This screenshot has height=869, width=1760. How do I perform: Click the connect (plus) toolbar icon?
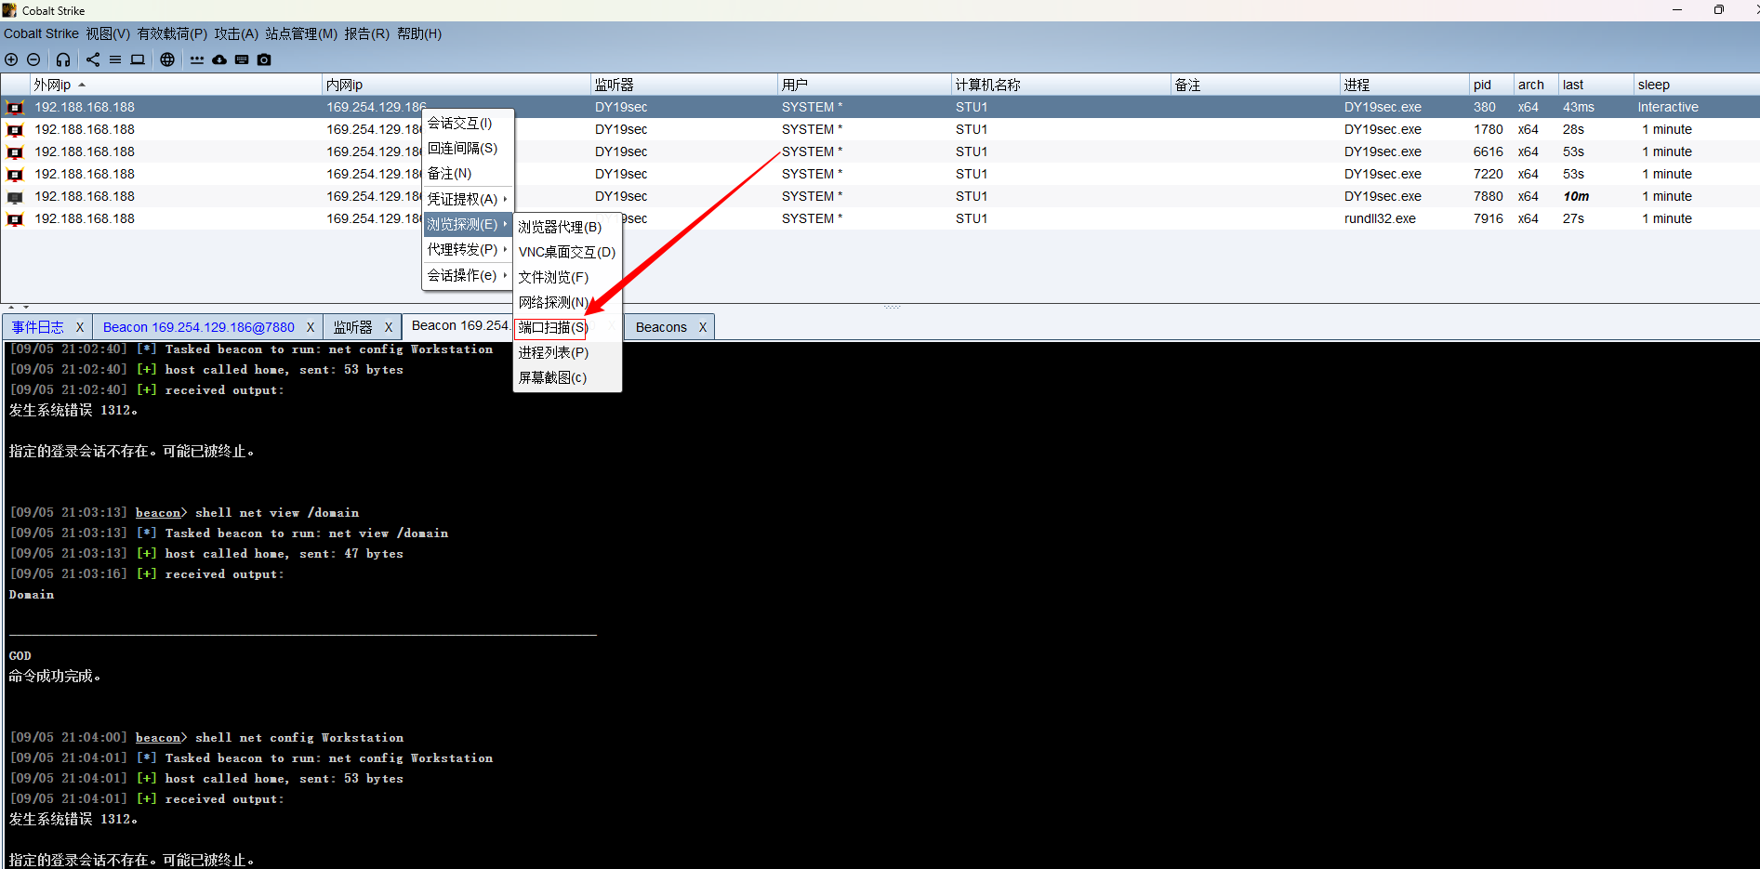11,59
